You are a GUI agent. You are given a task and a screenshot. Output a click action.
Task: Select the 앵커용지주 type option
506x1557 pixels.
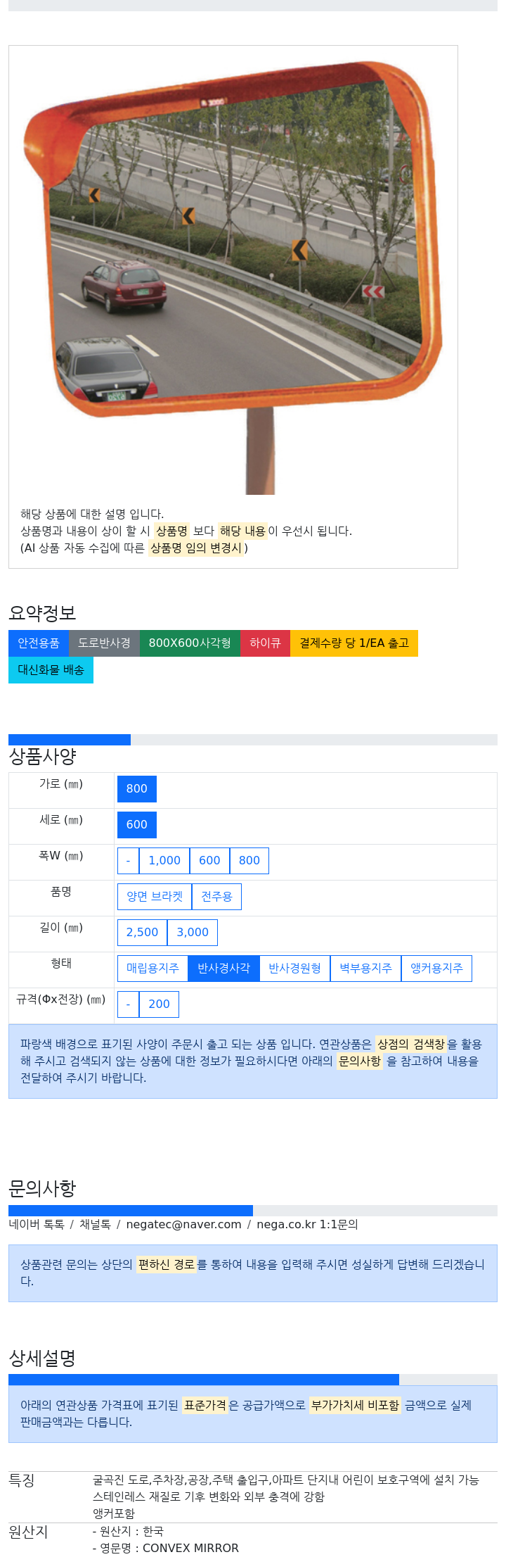point(436,969)
